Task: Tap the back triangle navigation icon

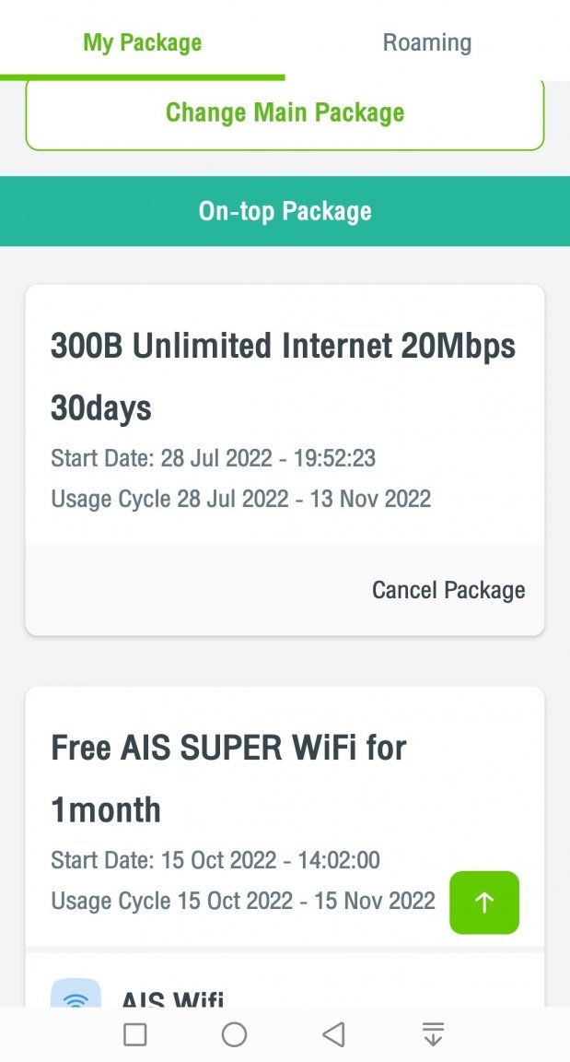Action: coord(333,1034)
